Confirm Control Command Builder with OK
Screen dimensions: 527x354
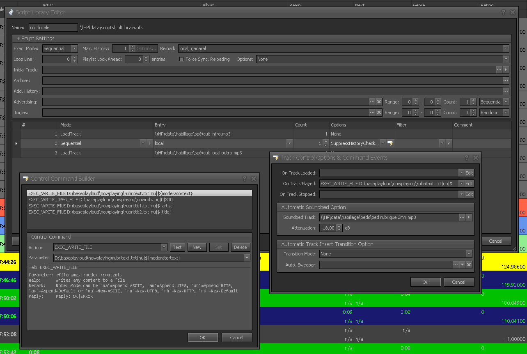pyautogui.click(x=203, y=338)
